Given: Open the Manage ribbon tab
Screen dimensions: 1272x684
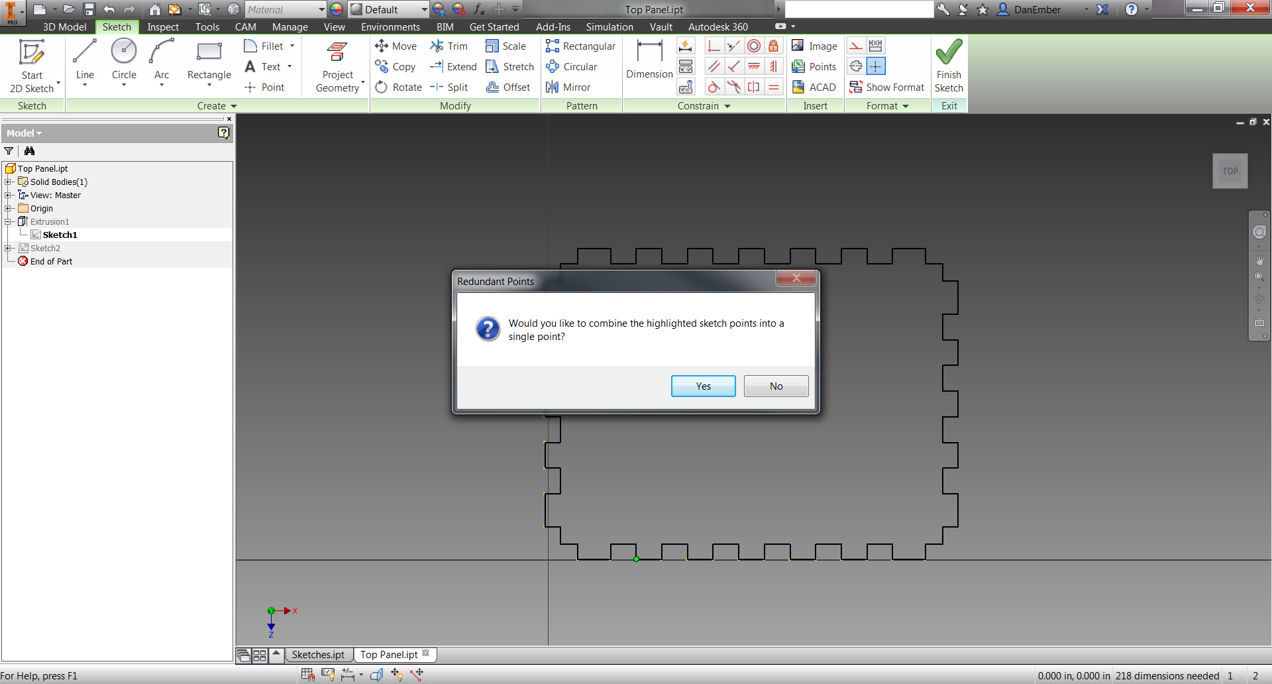Looking at the screenshot, I should (290, 27).
